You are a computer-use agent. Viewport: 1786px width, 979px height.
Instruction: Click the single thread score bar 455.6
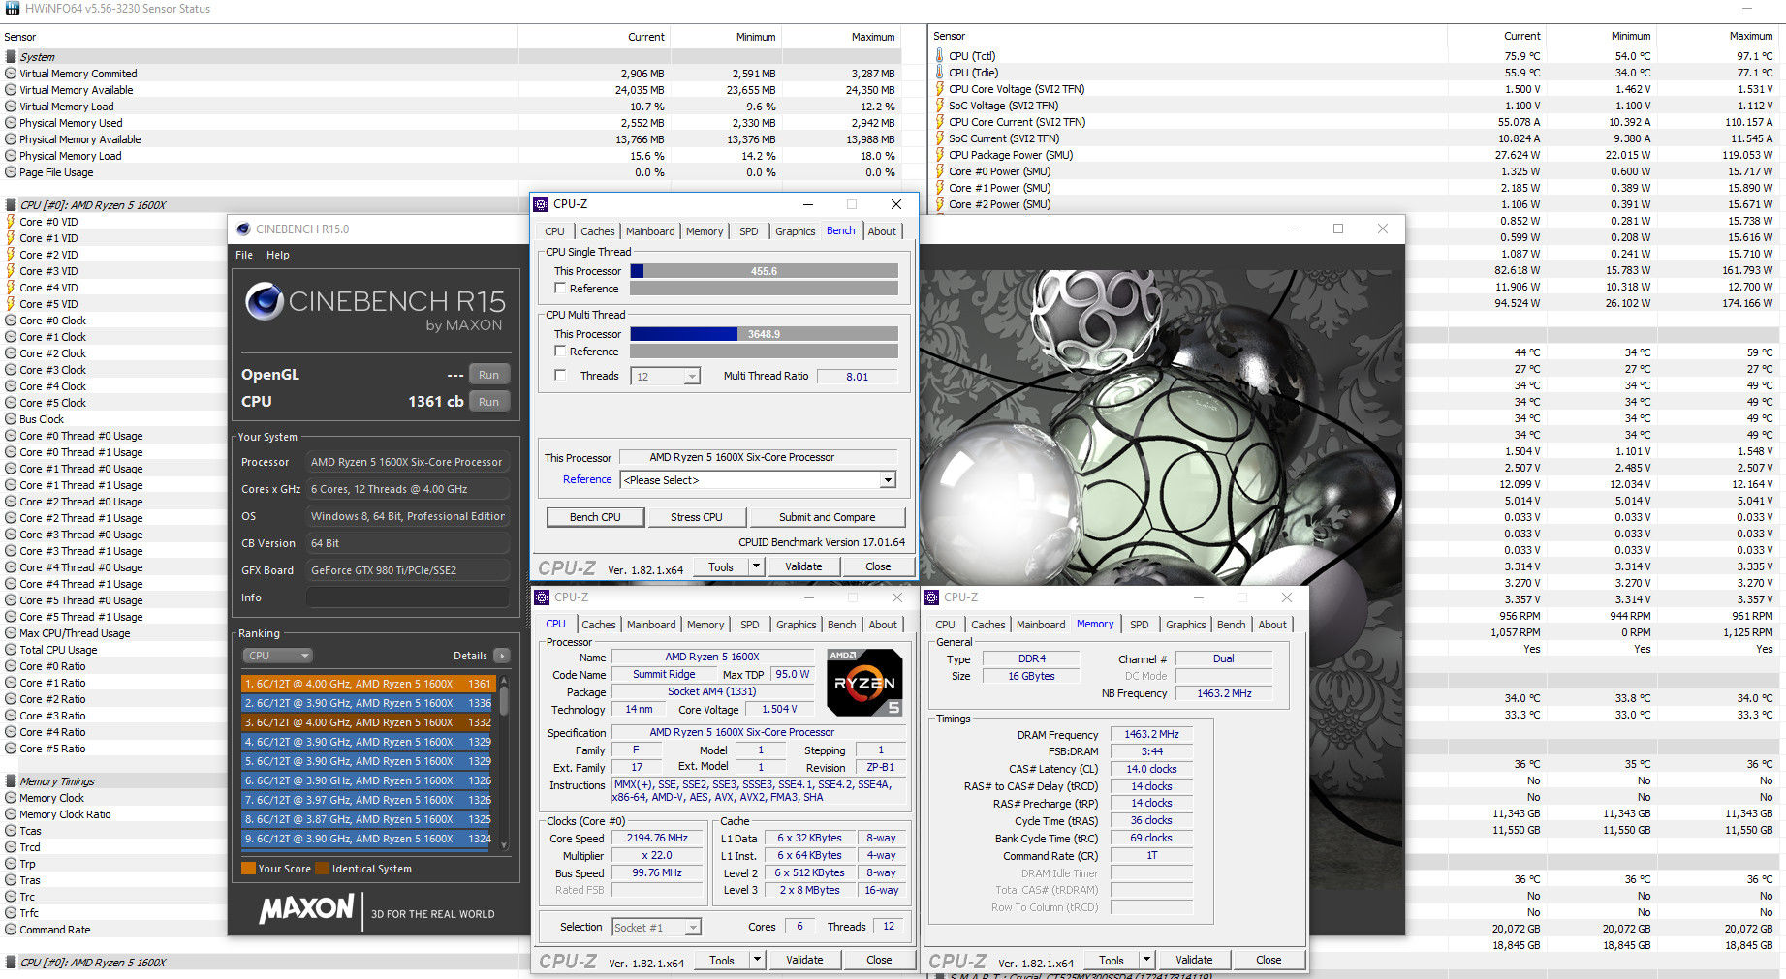click(x=764, y=271)
